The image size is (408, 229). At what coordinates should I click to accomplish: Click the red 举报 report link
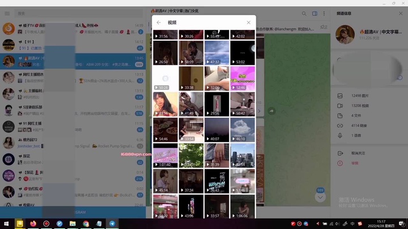click(x=355, y=163)
